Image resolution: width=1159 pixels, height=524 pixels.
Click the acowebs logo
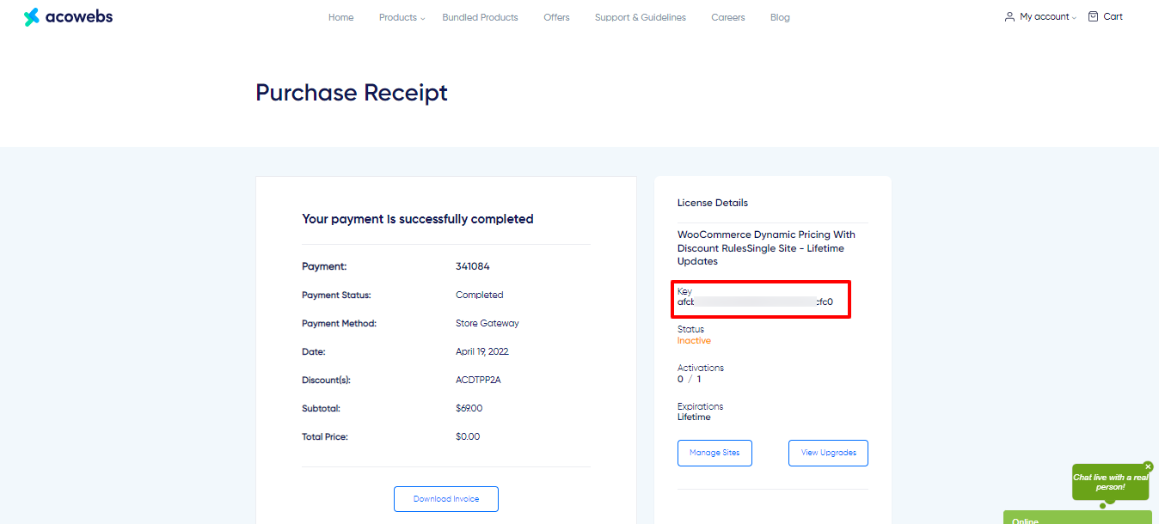[68, 16]
